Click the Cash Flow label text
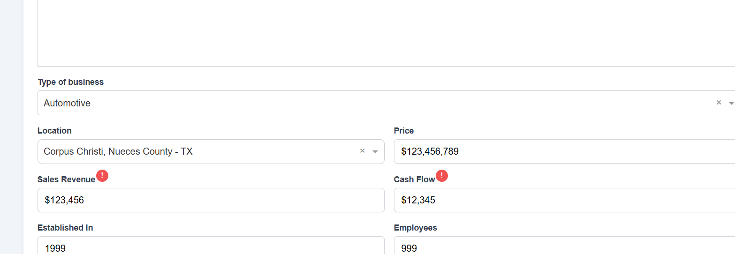 click(414, 179)
